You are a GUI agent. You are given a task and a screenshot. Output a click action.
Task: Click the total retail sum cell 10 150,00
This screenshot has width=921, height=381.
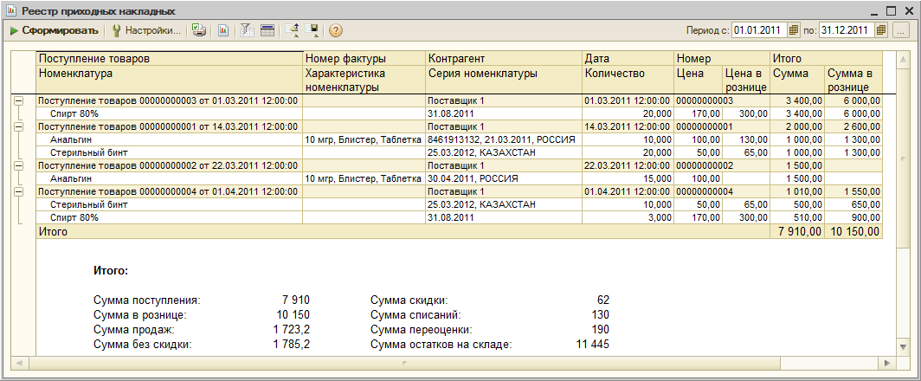tap(853, 232)
